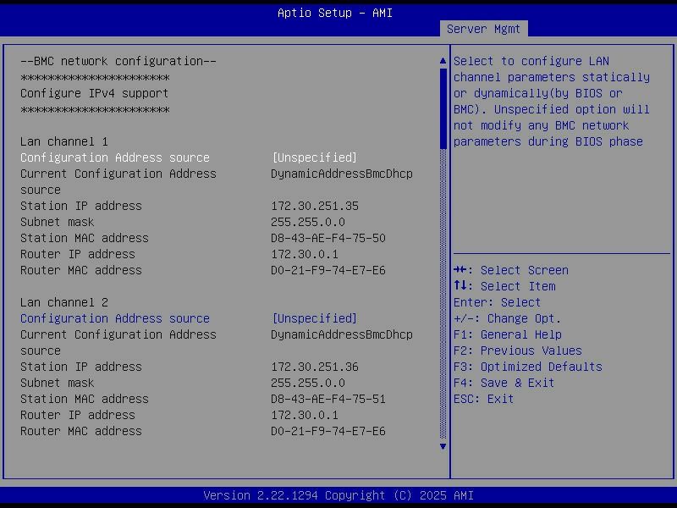Image resolution: width=677 pixels, height=508 pixels.
Task: Click the F3: Optimized Defaults entry
Action: click(x=527, y=367)
